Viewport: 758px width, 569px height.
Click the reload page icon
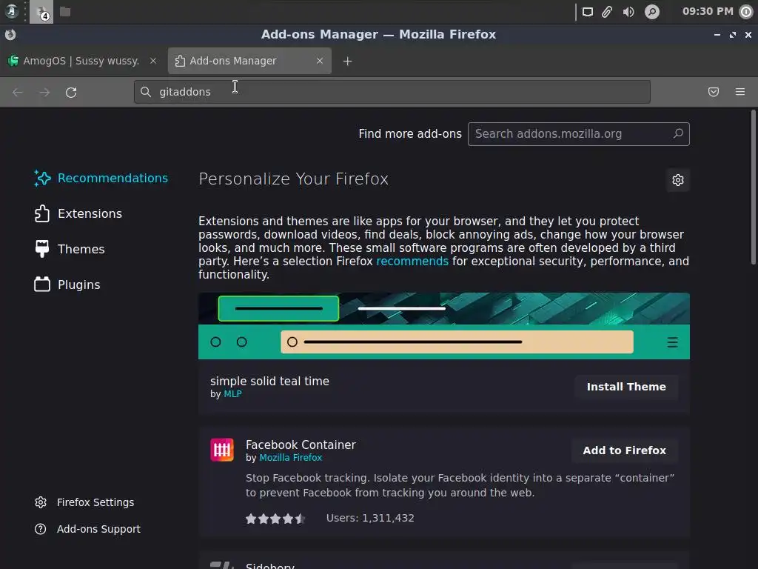click(x=71, y=92)
